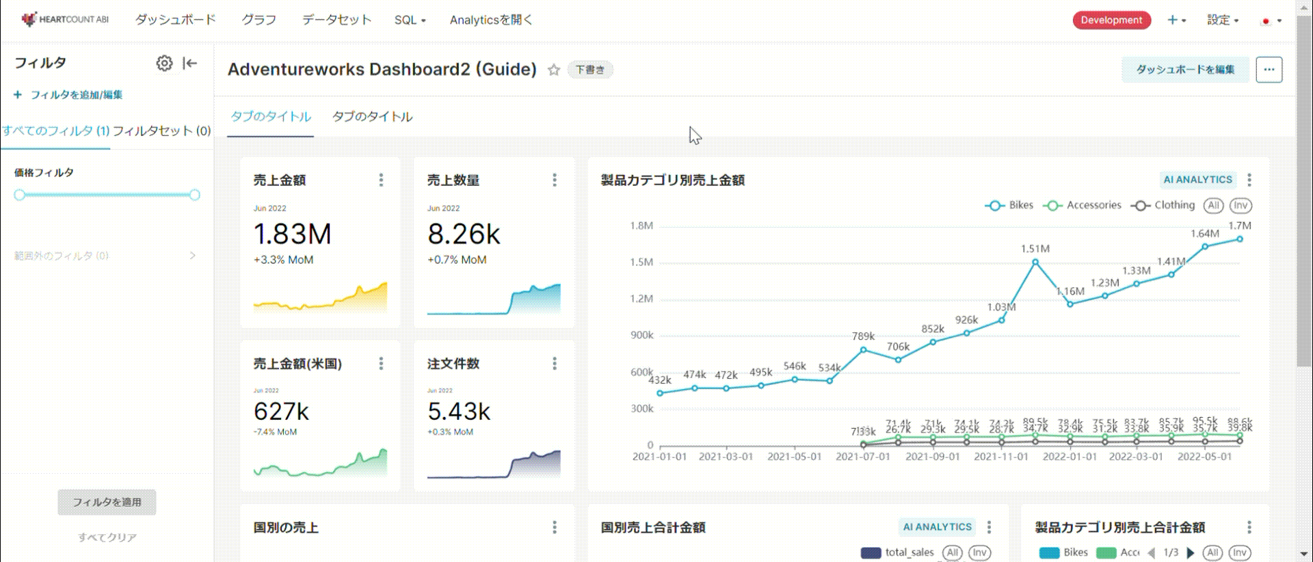Click the Development environment badge
This screenshot has width=1313, height=562.
pyautogui.click(x=1112, y=21)
